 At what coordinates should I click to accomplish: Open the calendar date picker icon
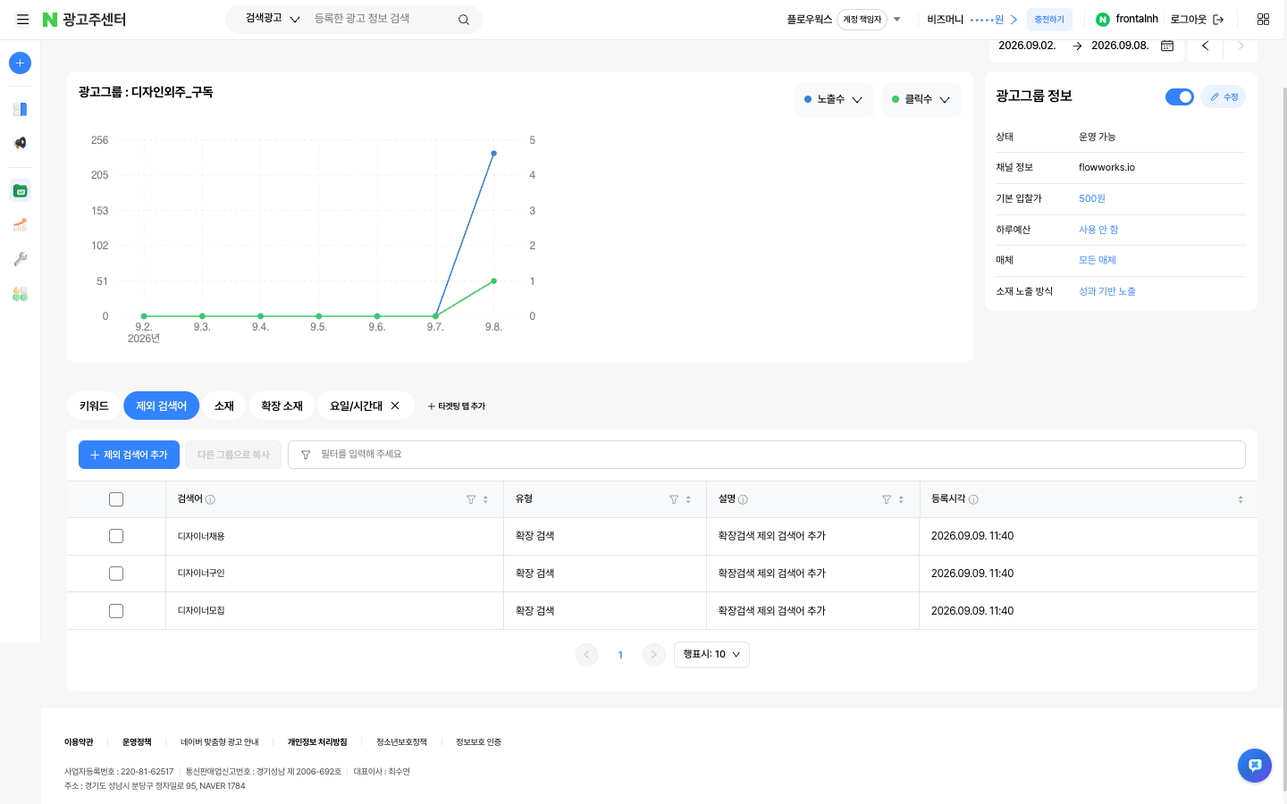coord(1167,46)
